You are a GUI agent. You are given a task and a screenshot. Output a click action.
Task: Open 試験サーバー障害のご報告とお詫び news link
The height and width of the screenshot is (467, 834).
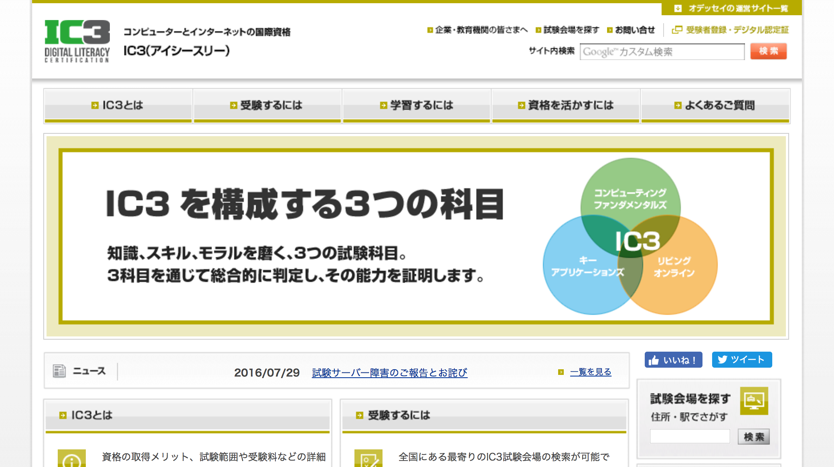(390, 373)
